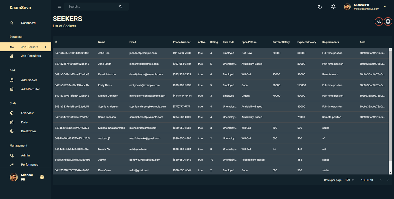This screenshot has height=199, width=394.
Task: Click the add seeker circle icon
Action: point(379,22)
